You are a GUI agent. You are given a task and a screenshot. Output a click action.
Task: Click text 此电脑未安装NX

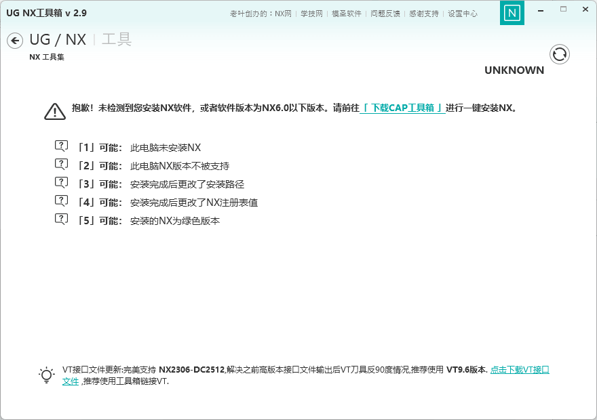166,148
